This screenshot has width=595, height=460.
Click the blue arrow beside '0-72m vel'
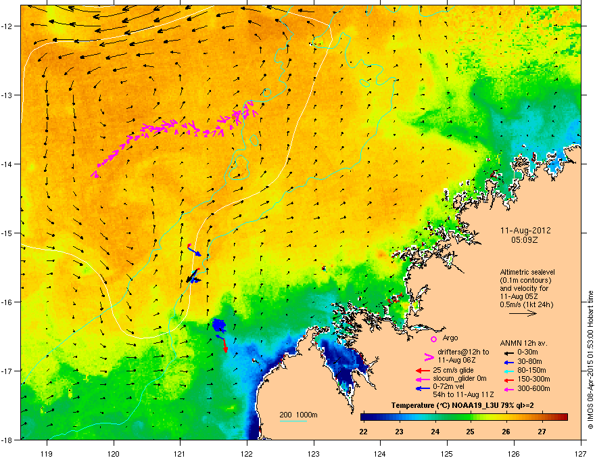pyautogui.click(x=423, y=388)
